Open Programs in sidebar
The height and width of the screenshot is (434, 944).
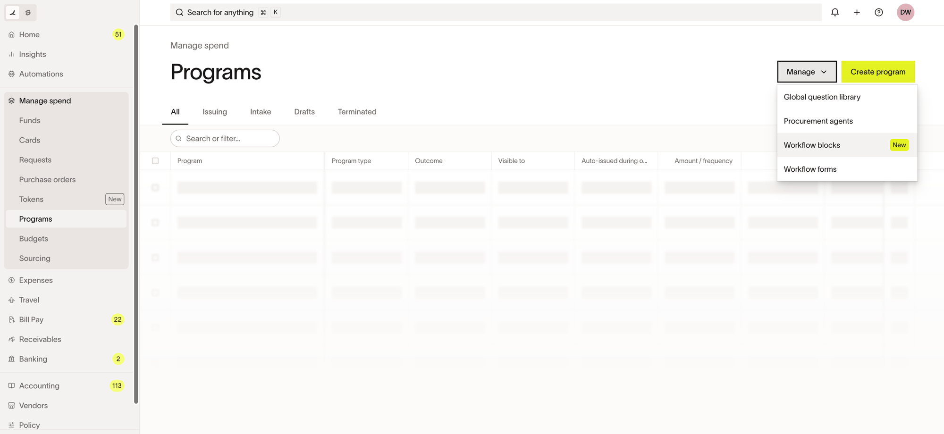(66, 219)
